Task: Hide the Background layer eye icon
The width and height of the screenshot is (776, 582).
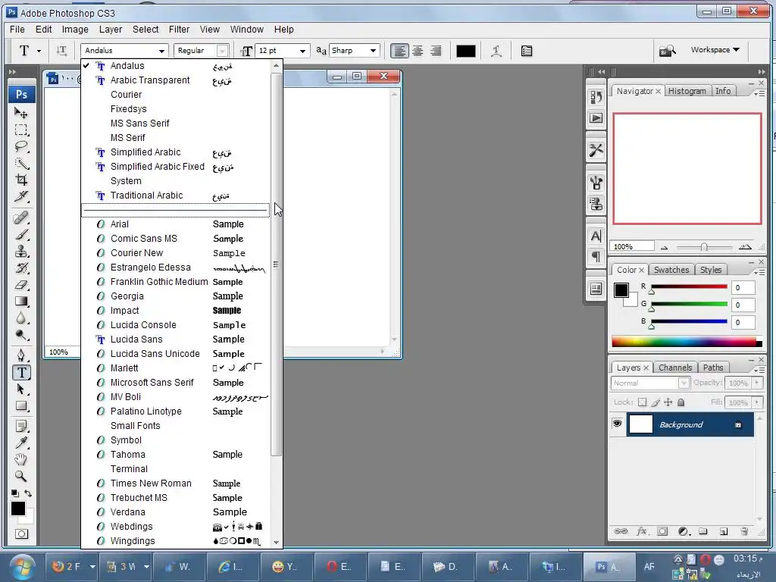Action: click(x=617, y=424)
